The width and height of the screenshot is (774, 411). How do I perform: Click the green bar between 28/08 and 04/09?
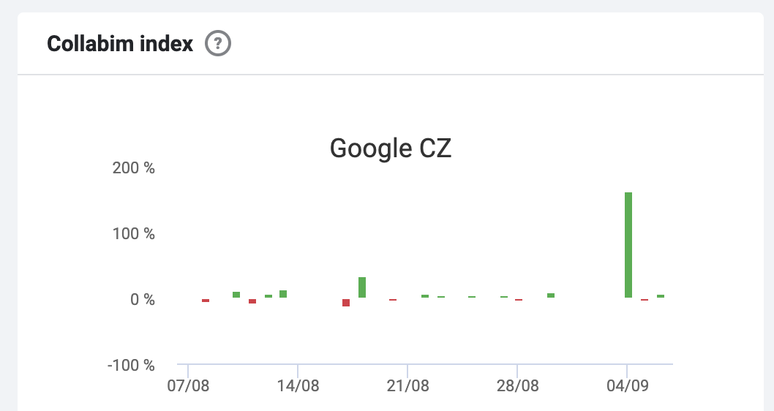pyautogui.click(x=551, y=295)
